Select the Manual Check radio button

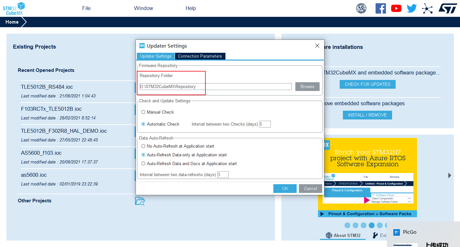pos(143,112)
